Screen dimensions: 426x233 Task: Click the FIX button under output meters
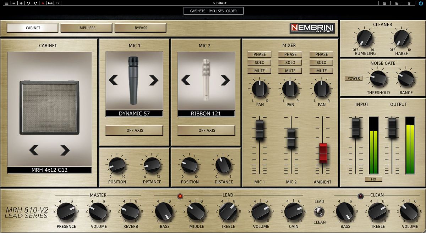click(x=373, y=179)
